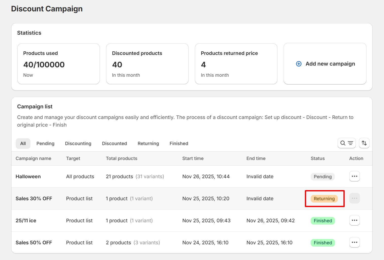Open the Halloween campaign name

click(x=28, y=176)
